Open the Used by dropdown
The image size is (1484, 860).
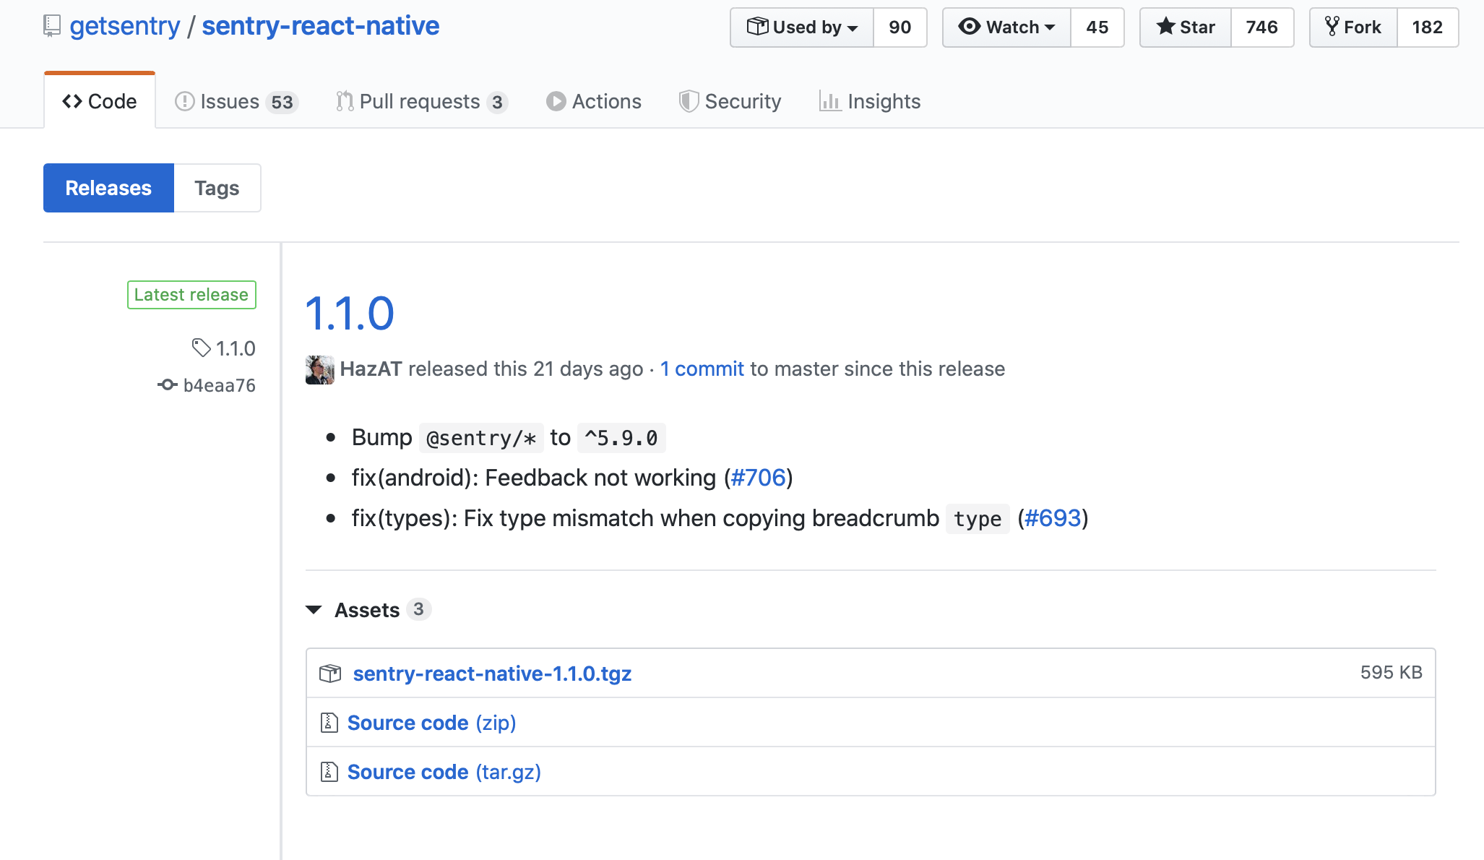point(802,27)
